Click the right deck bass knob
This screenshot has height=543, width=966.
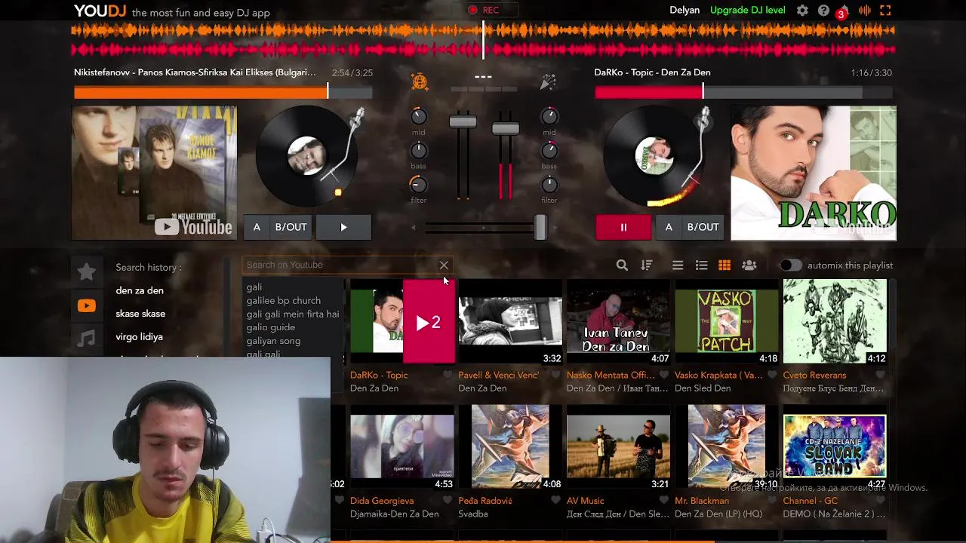coord(549,150)
